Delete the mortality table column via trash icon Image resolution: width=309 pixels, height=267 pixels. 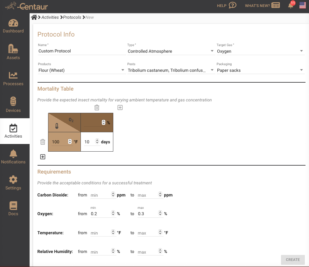click(97, 108)
